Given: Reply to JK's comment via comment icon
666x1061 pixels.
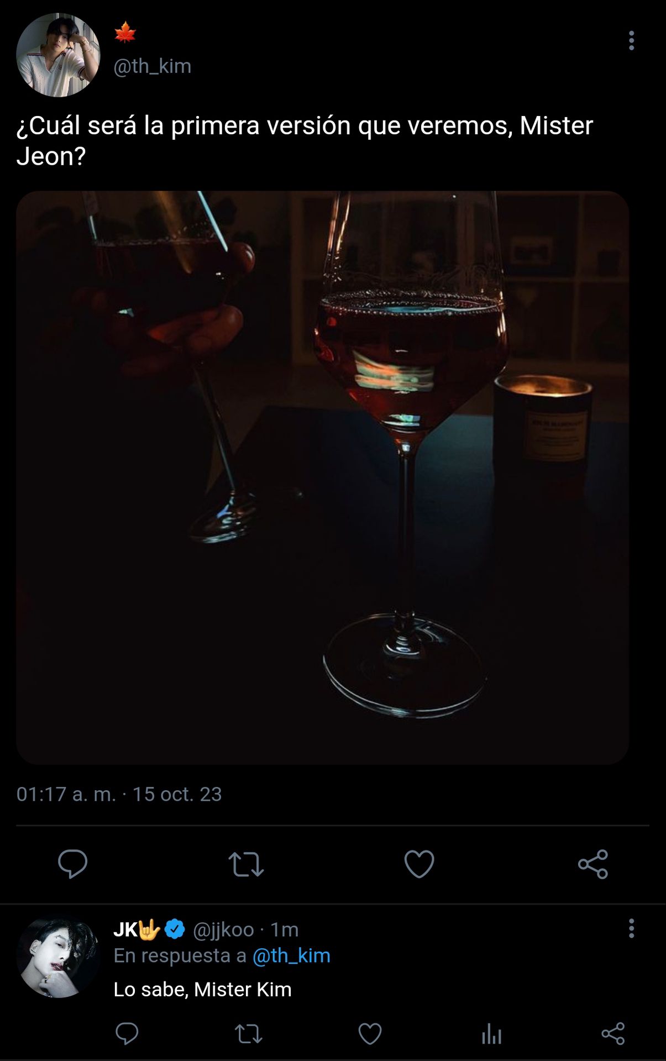Looking at the screenshot, I should (127, 1033).
